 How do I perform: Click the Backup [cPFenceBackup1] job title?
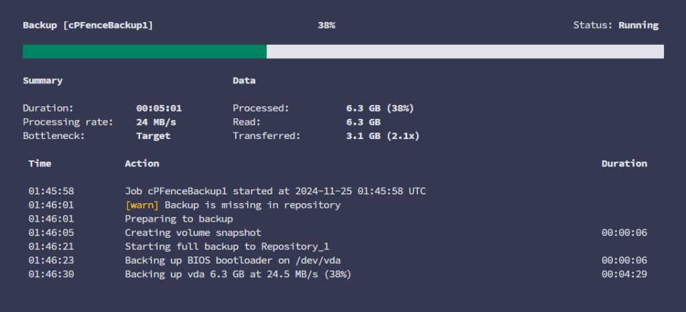pos(88,25)
